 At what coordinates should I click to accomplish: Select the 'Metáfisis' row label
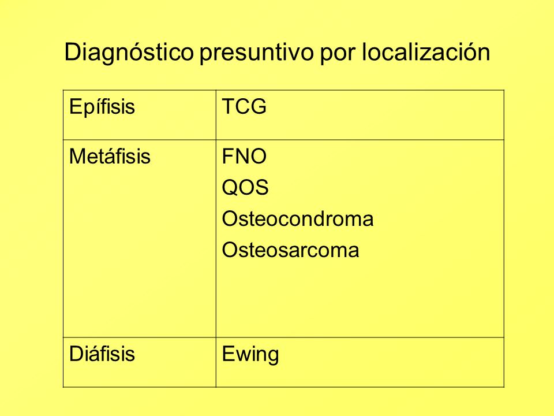(110, 156)
